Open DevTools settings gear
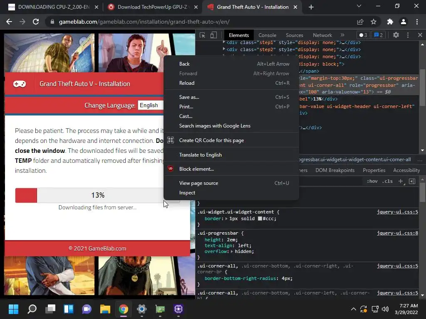The image size is (426, 319). coord(396,35)
